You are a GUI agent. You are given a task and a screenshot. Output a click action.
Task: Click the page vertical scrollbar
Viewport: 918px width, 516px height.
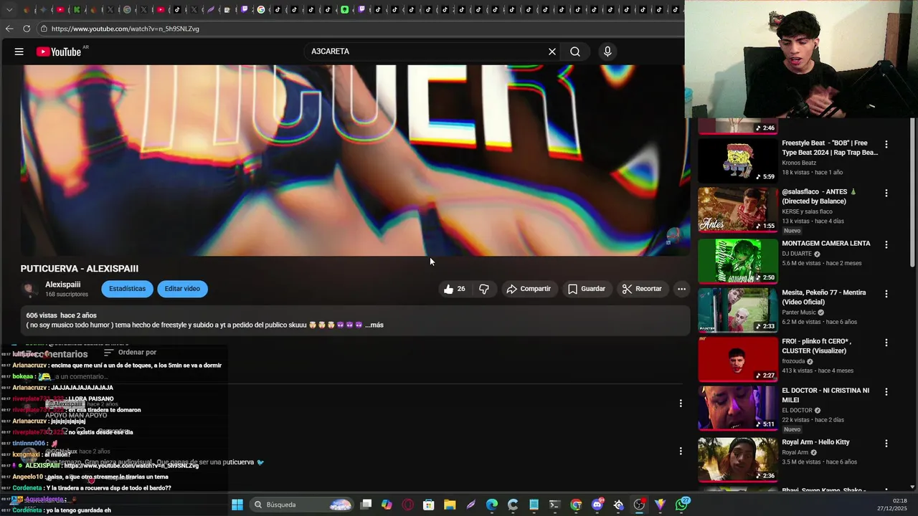pos(913,193)
